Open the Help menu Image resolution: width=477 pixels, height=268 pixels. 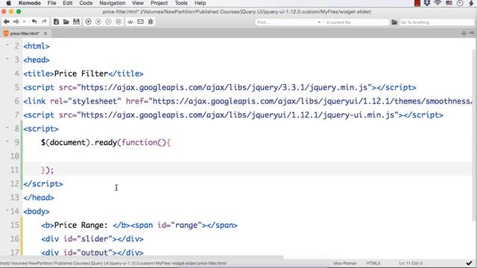pyautogui.click(x=200, y=3)
